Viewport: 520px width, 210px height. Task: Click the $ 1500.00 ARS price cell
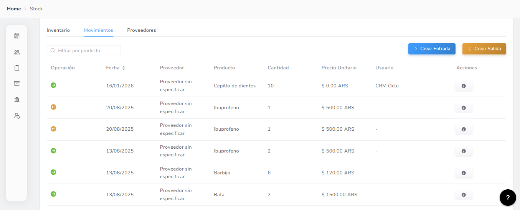[340, 195]
